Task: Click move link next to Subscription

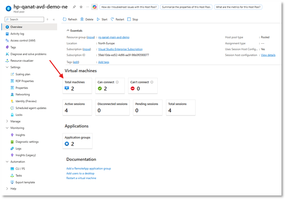Action: [x=86, y=49]
